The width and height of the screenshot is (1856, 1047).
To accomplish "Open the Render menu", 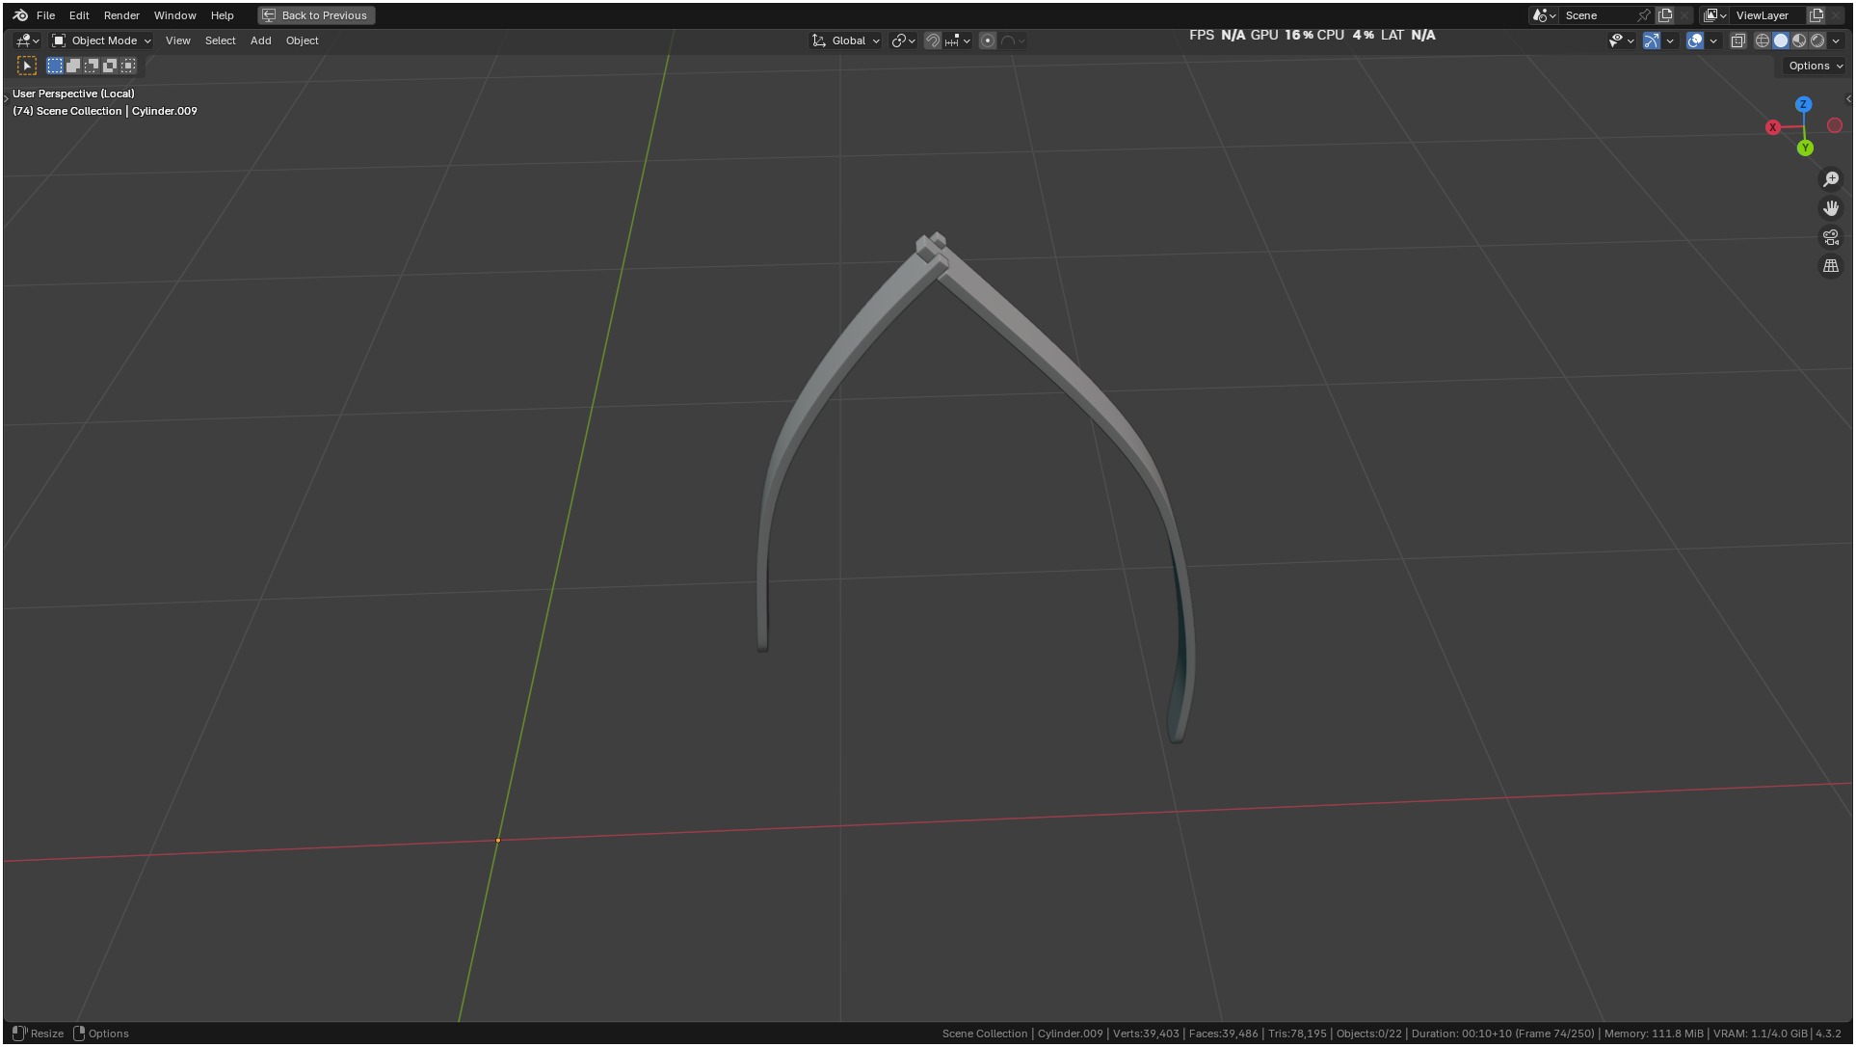I will click(x=121, y=15).
